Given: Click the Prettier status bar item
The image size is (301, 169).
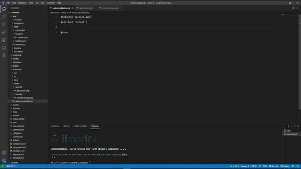Looking at the screenshot, I should click(285, 166).
